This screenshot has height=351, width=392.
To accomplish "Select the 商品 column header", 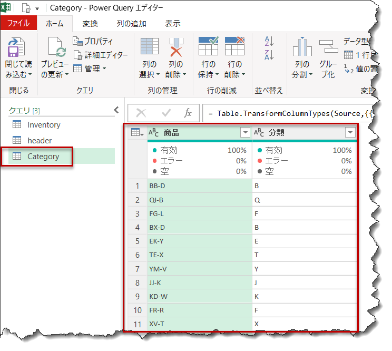I will (x=200, y=132).
